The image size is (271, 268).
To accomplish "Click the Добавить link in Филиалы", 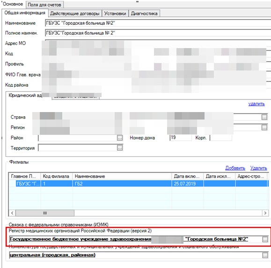I will (235, 168).
